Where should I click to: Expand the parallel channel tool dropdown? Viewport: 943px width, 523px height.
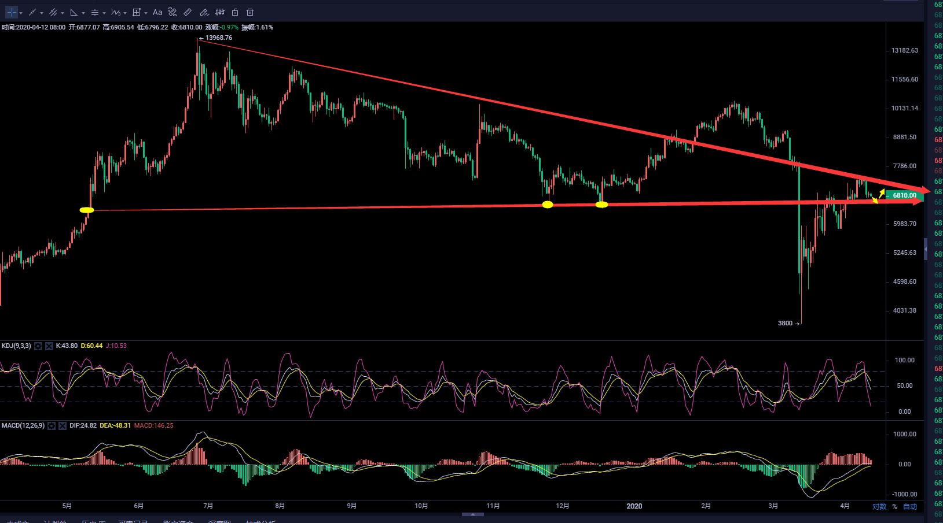[x=63, y=13]
